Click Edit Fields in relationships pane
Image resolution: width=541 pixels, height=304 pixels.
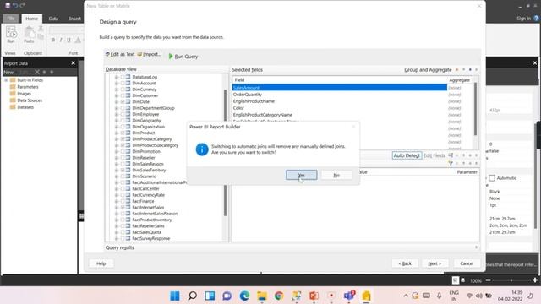tap(434, 155)
